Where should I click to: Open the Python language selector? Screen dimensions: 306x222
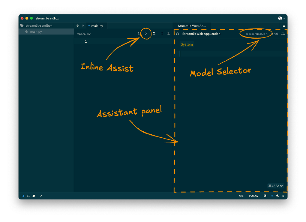[x=253, y=196]
